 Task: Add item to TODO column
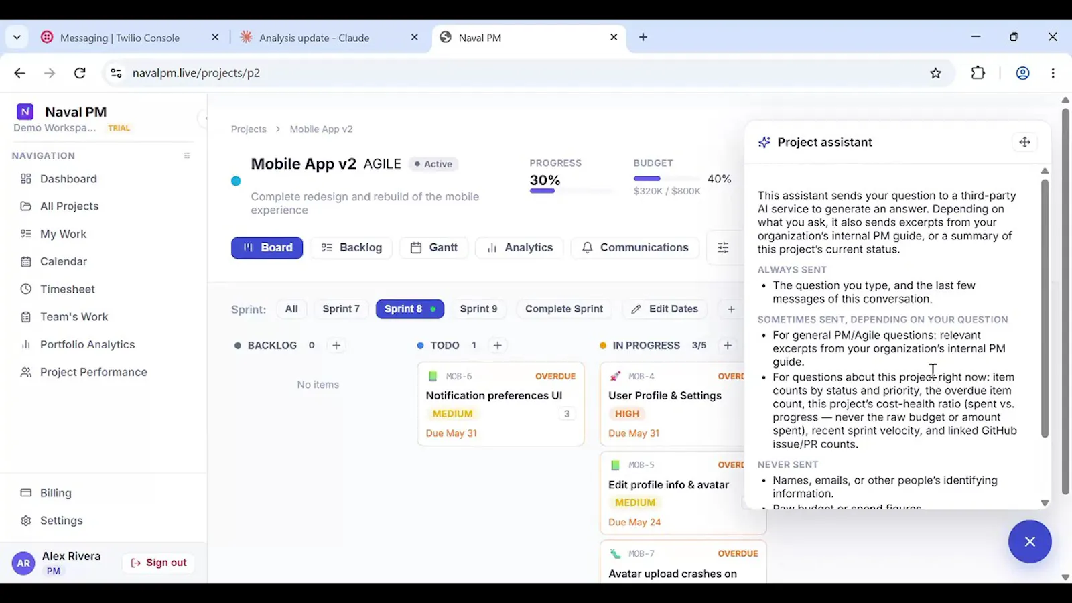(x=497, y=346)
